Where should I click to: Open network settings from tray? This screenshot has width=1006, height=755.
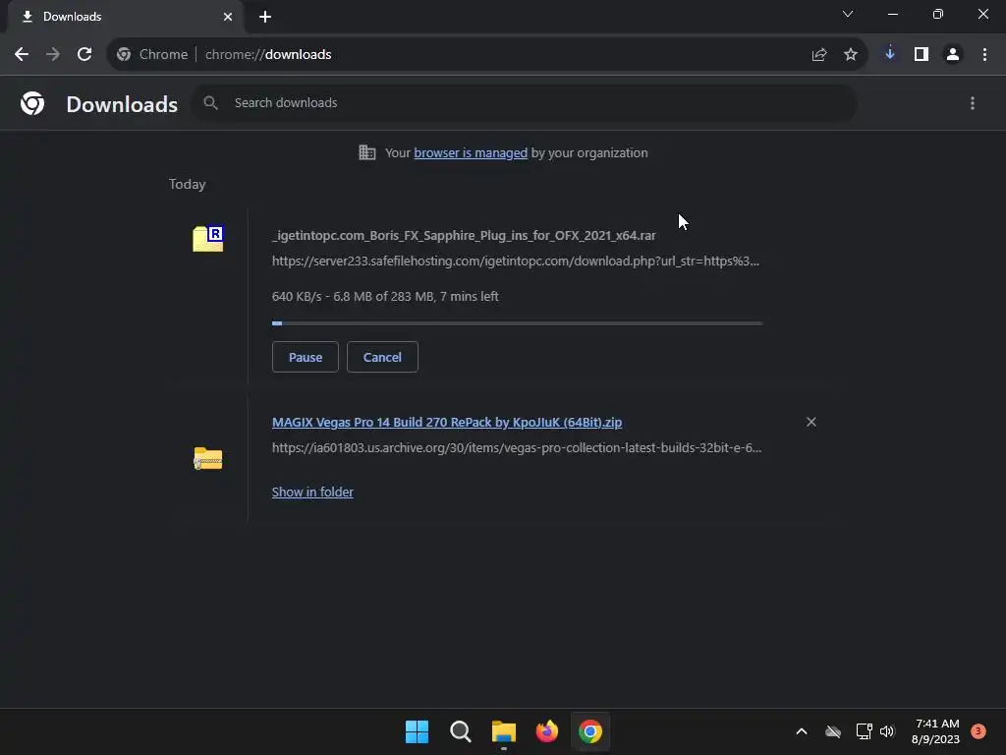click(x=865, y=731)
